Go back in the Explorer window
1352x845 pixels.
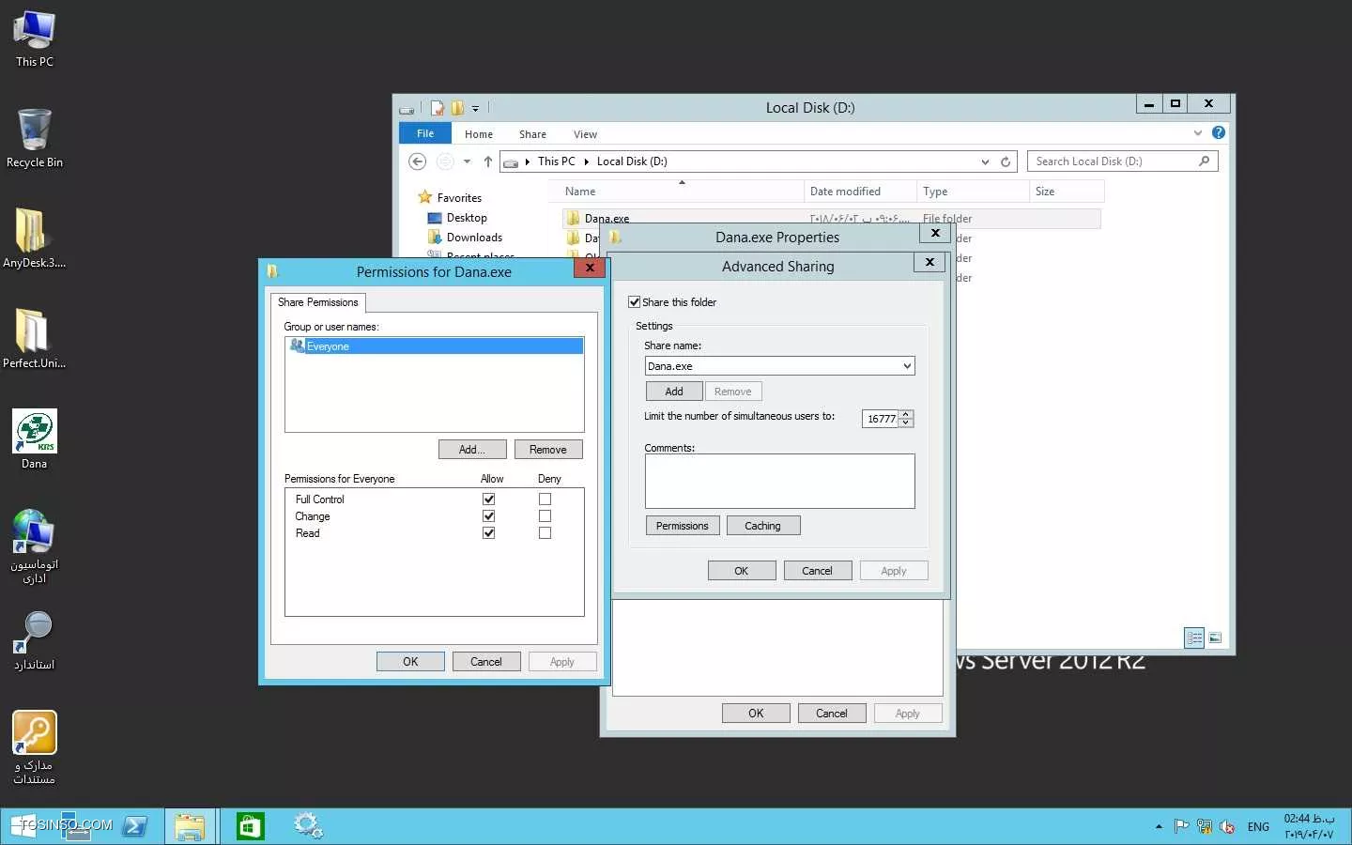418,161
